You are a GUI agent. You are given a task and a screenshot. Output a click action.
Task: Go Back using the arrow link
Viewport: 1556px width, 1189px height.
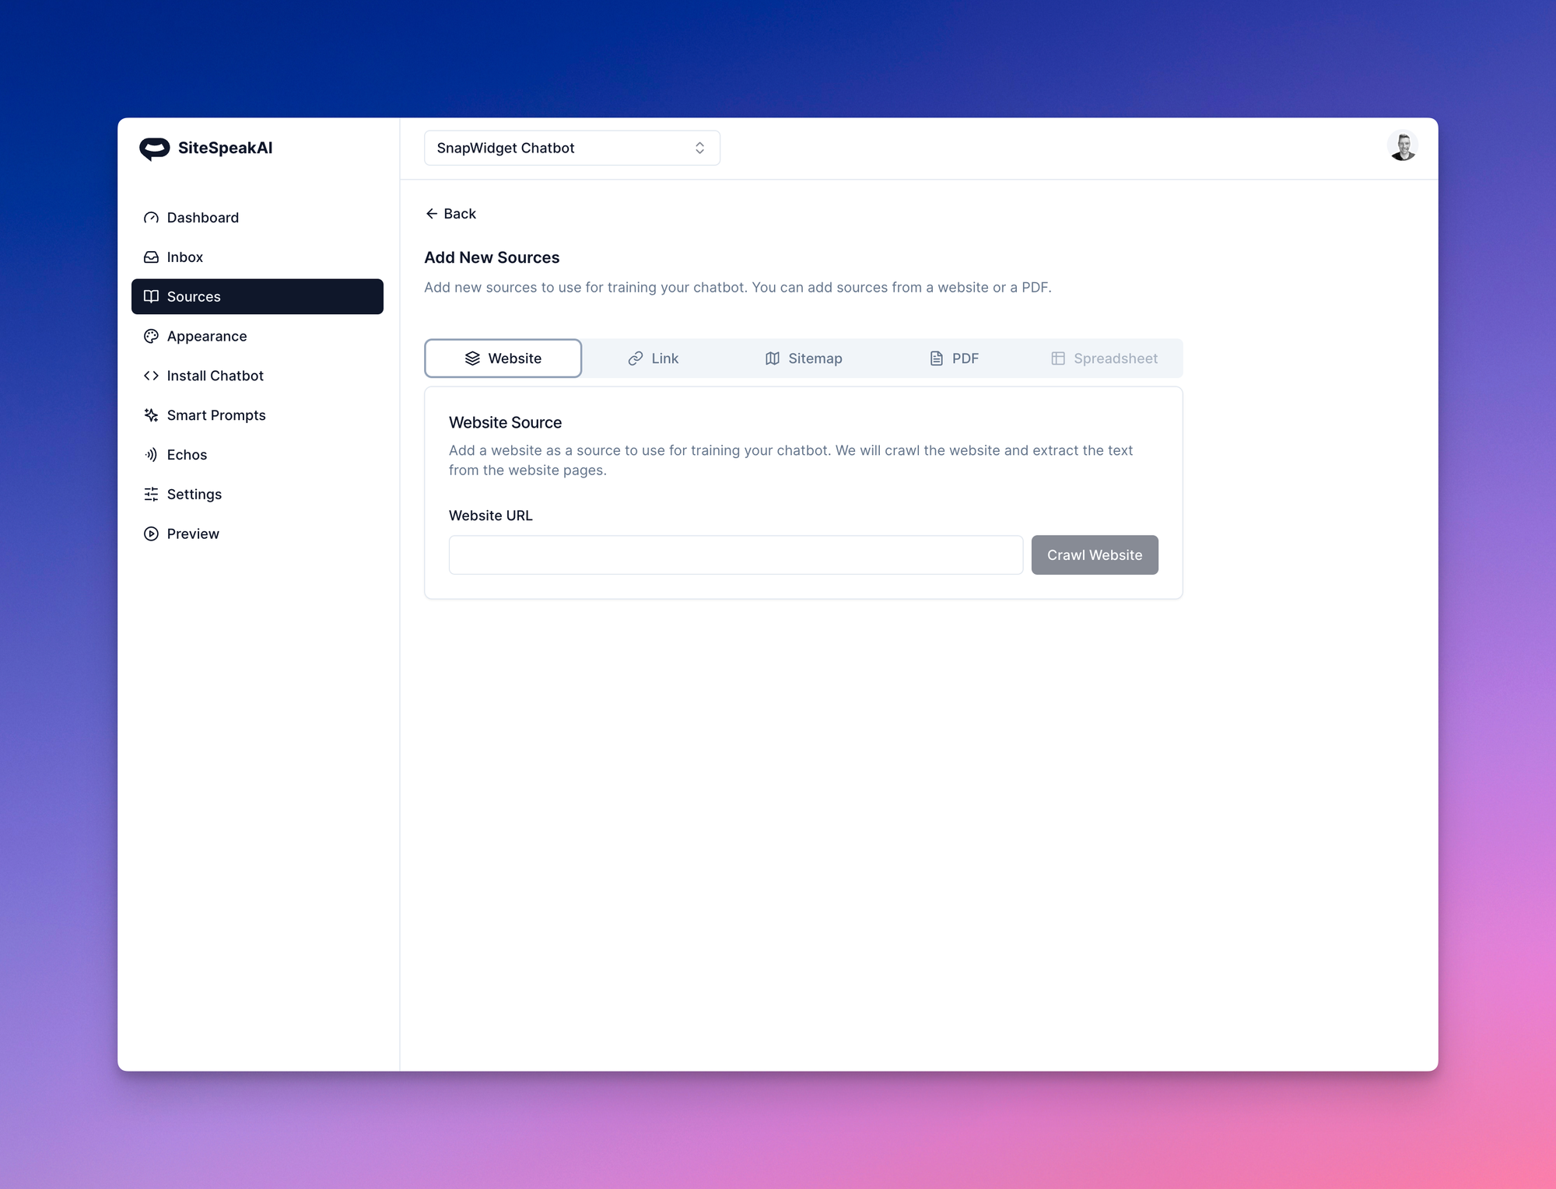click(450, 214)
